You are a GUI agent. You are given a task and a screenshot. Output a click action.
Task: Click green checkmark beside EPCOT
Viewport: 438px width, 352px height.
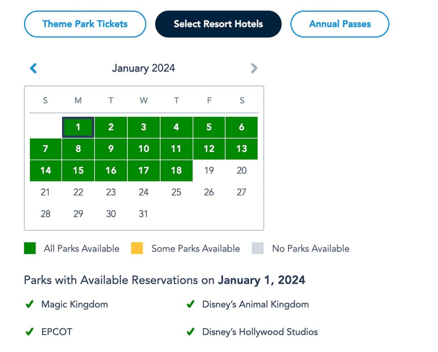click(29, 332)
